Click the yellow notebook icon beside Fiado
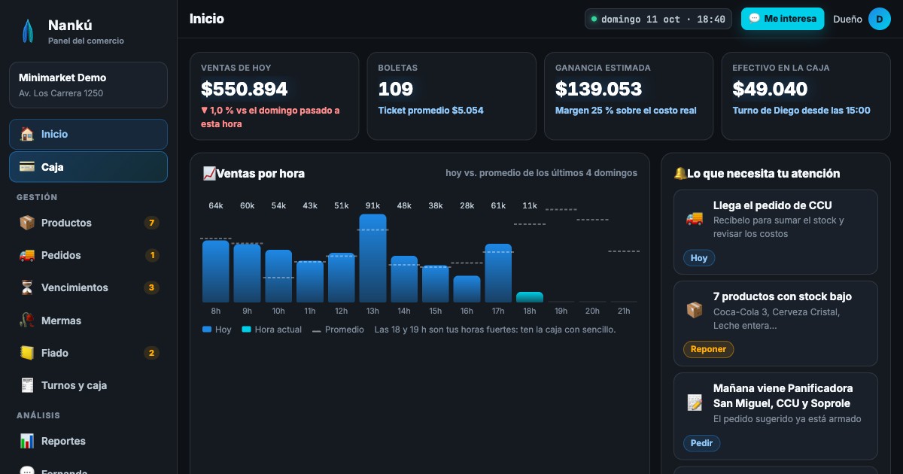Viewport: 903px width, 474px height. point(27,353)
